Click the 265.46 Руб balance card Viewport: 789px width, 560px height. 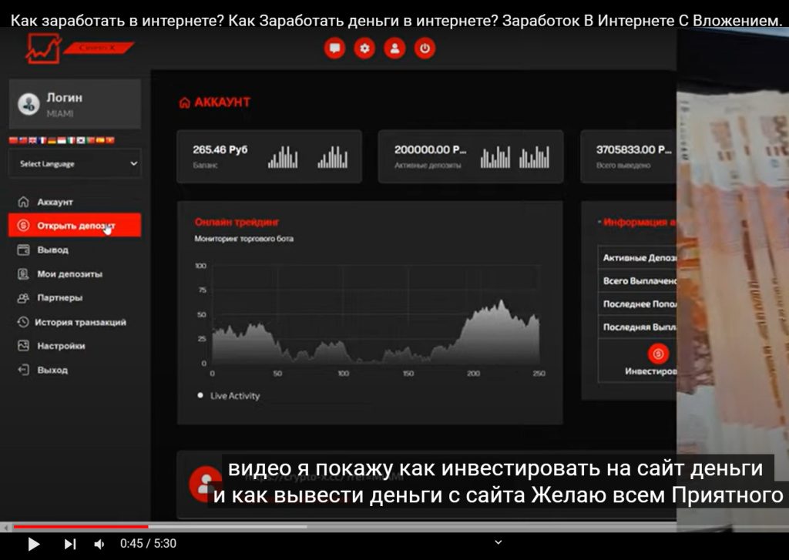tap(269, 156)
